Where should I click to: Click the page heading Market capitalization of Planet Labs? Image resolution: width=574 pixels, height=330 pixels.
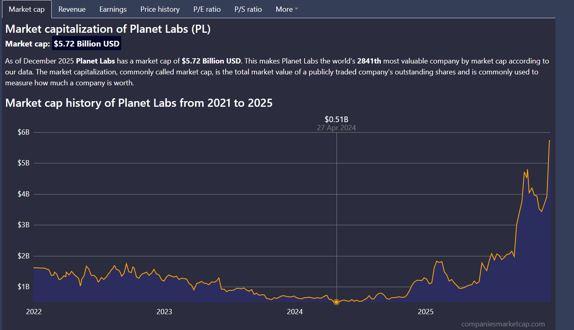point(108,29)
